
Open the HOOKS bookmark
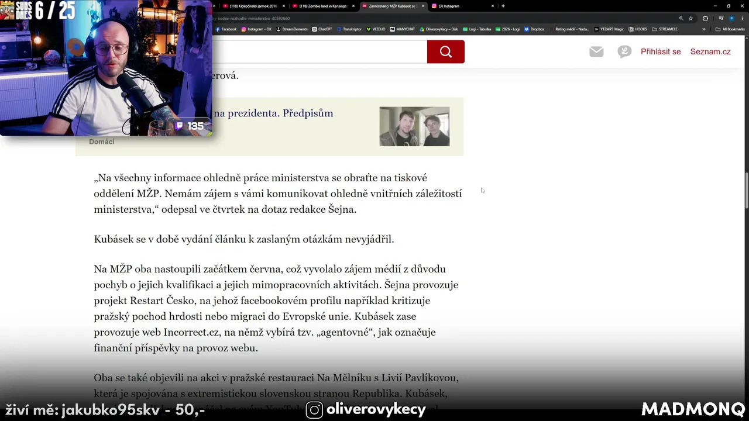point(638,29)
